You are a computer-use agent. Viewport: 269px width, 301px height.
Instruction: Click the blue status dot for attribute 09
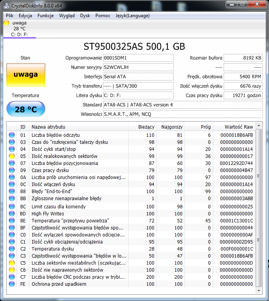click(x=12, y=170)
